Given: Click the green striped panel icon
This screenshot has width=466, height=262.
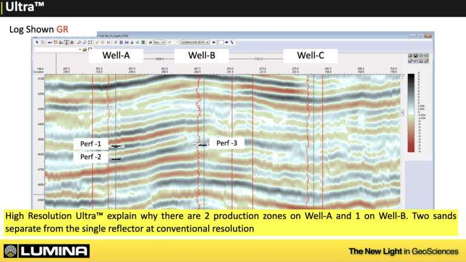Looking at the screenshot, I should click(143, 42).
